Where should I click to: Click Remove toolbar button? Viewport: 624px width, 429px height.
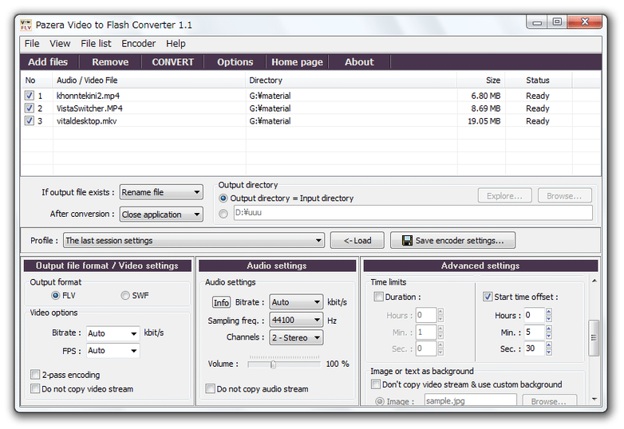tap(110, 62)
